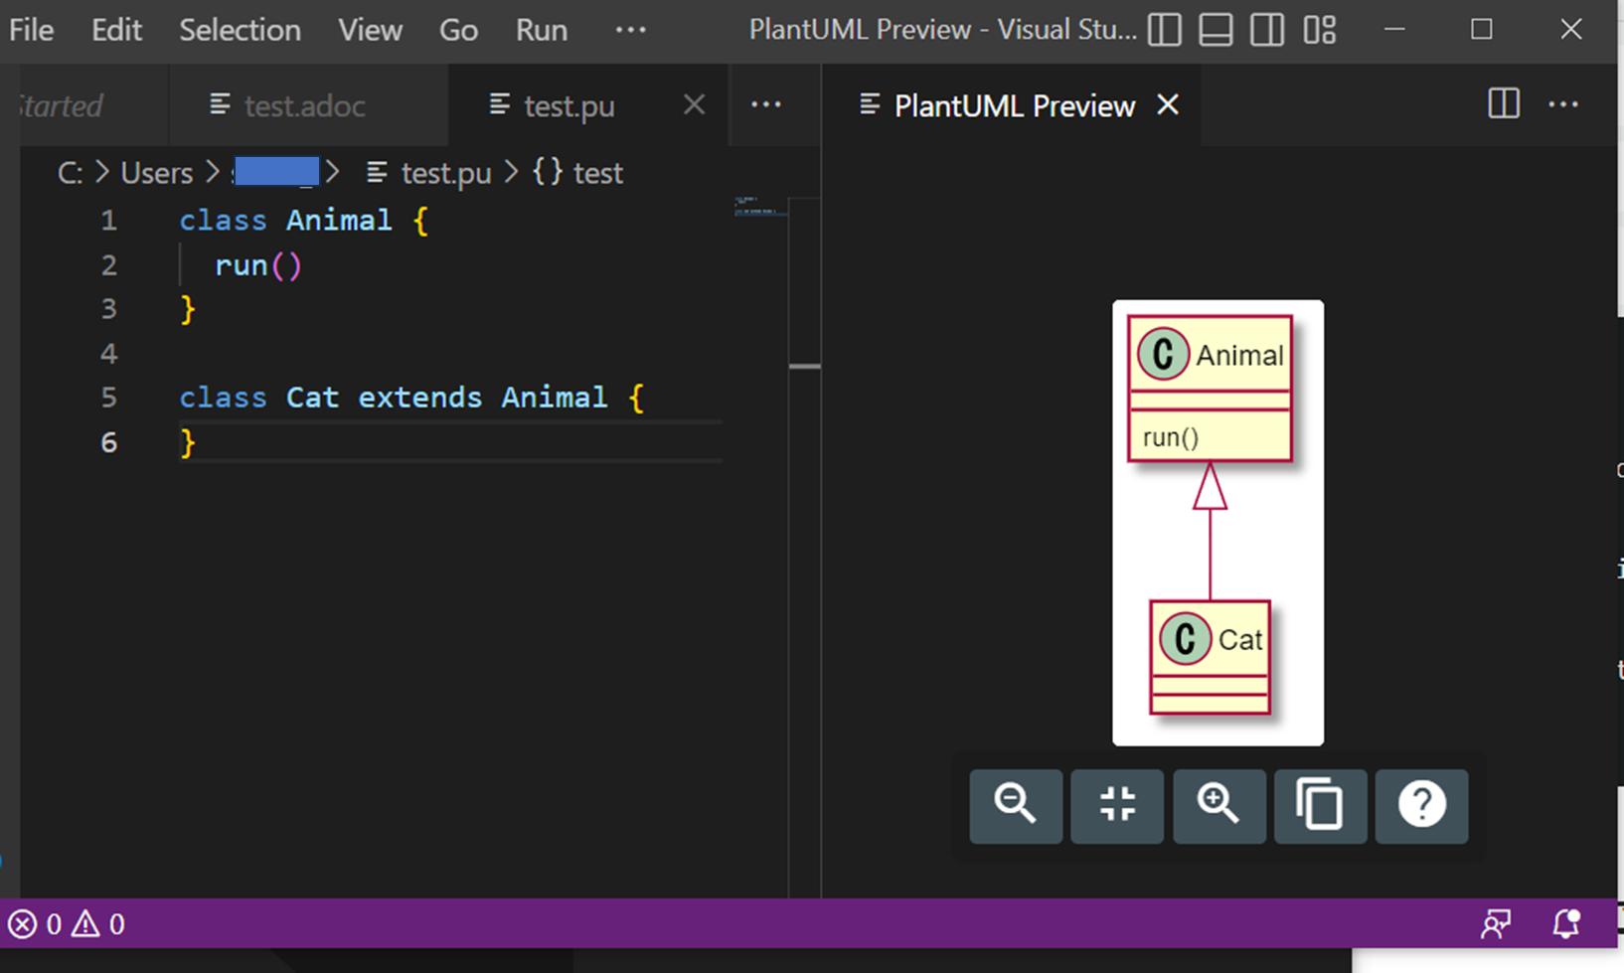Open the Go menu
1624x973 pixels.
tap(458, 30)
